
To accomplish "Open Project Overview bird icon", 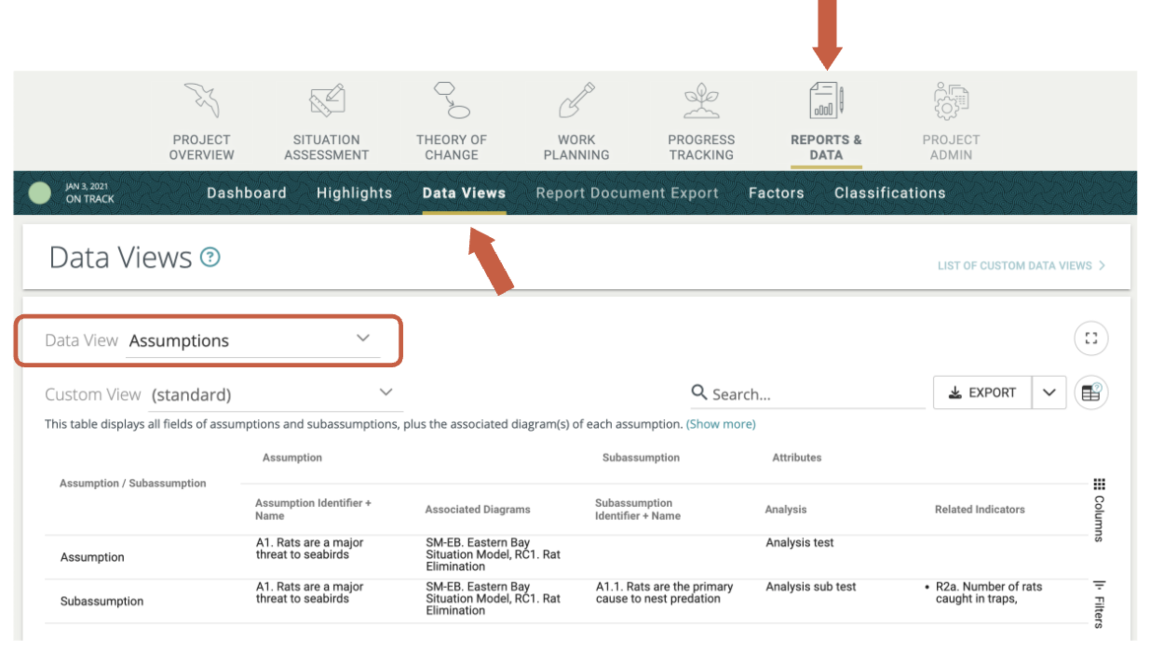I will [x=202, y=100].
